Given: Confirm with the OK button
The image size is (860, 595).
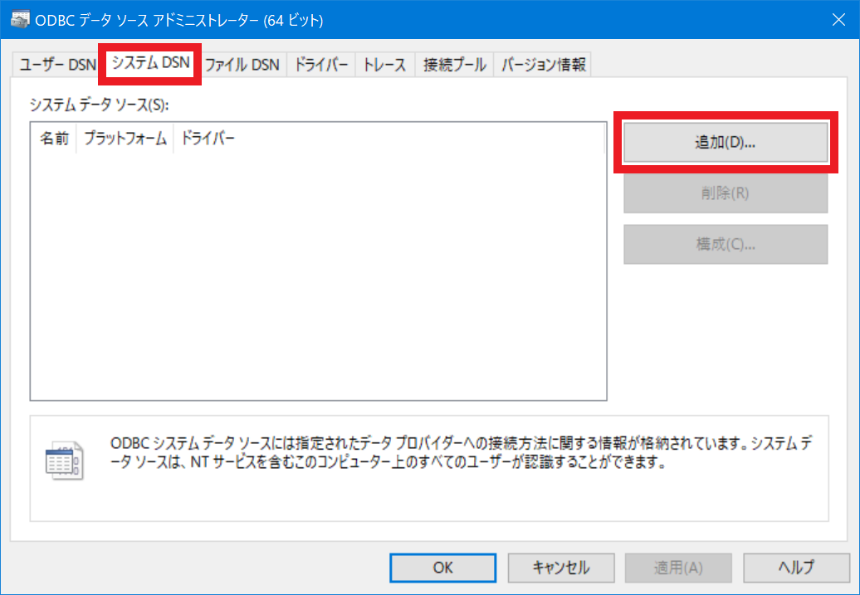Looking at the screenshot, I should pyautogui.click(x=442, y=567).
